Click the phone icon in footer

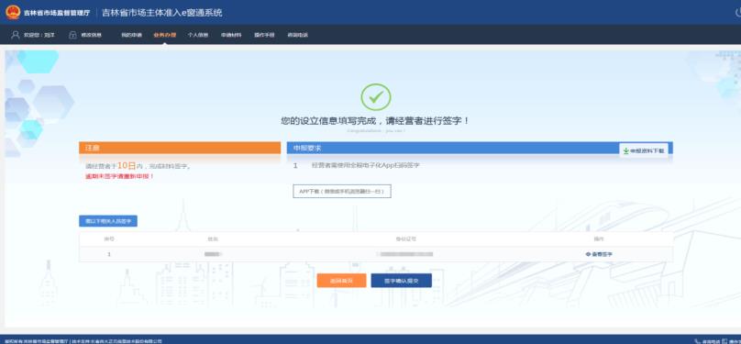(x=698, y=340)
